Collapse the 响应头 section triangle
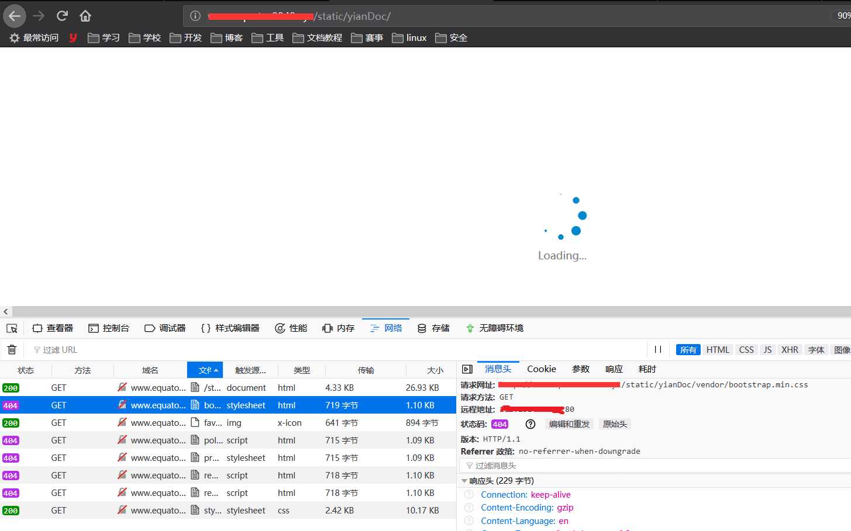 pyautogui.click(x=464, y=481)
